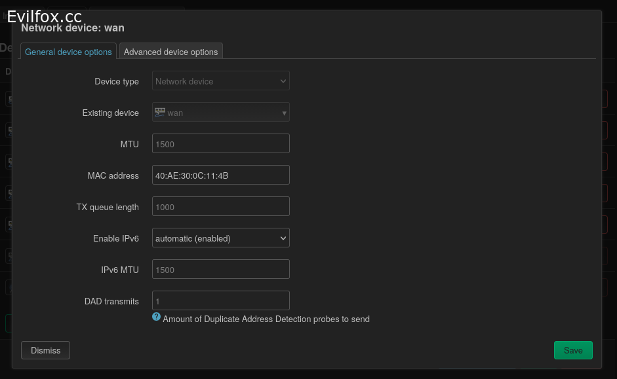Viewport: 617px width, 379px height.
Task: Open the Enable IPv6 dropdown
Action: (x=220, y=238)
